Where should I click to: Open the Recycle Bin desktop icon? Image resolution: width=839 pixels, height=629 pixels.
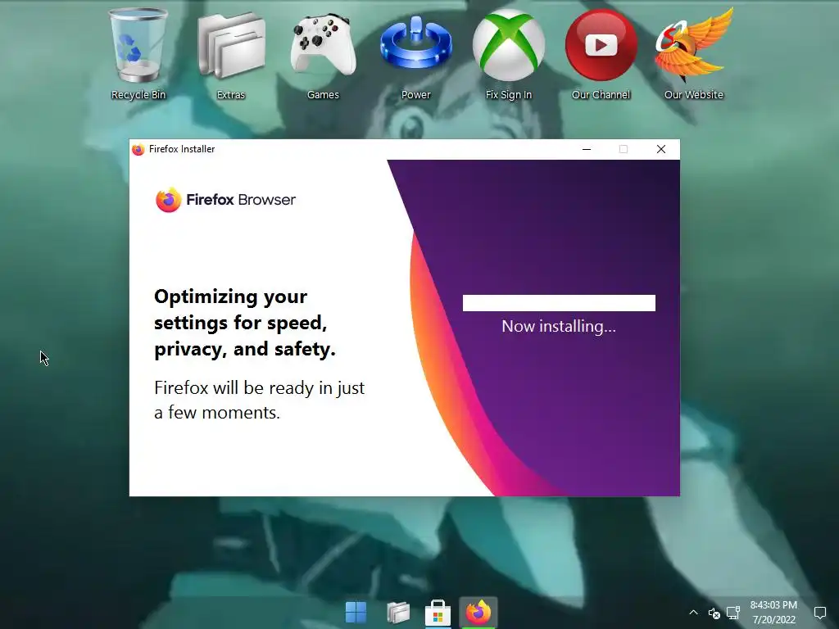pos(138,53)
